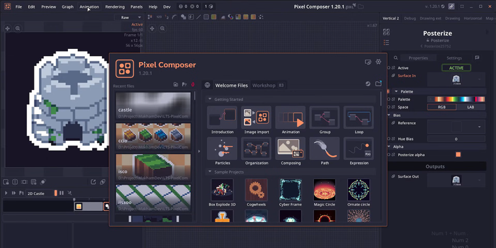Click the zoom magnifier in graph panel
The height and width of the screenshot is (248, 496).
[x=163, y=29]
